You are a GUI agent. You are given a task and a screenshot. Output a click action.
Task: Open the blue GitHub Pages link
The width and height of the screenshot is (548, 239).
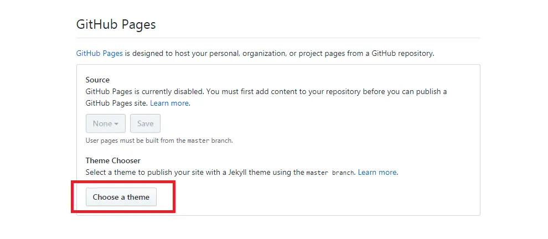tap(99, 54)
